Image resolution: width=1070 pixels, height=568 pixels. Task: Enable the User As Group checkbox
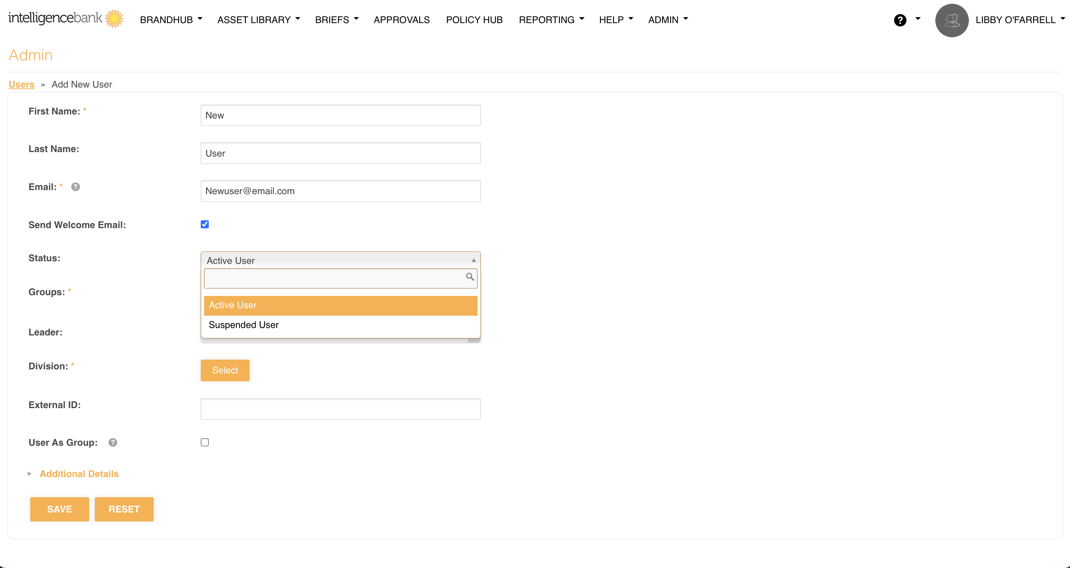click(205, 442)
